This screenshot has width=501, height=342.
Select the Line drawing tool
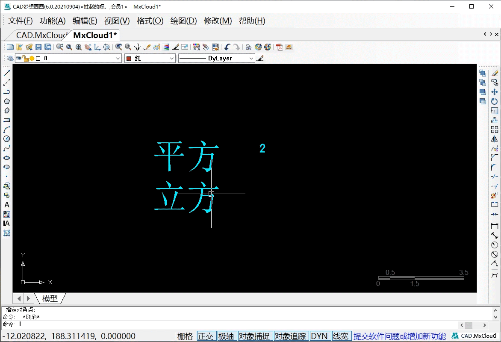[7, 73]
